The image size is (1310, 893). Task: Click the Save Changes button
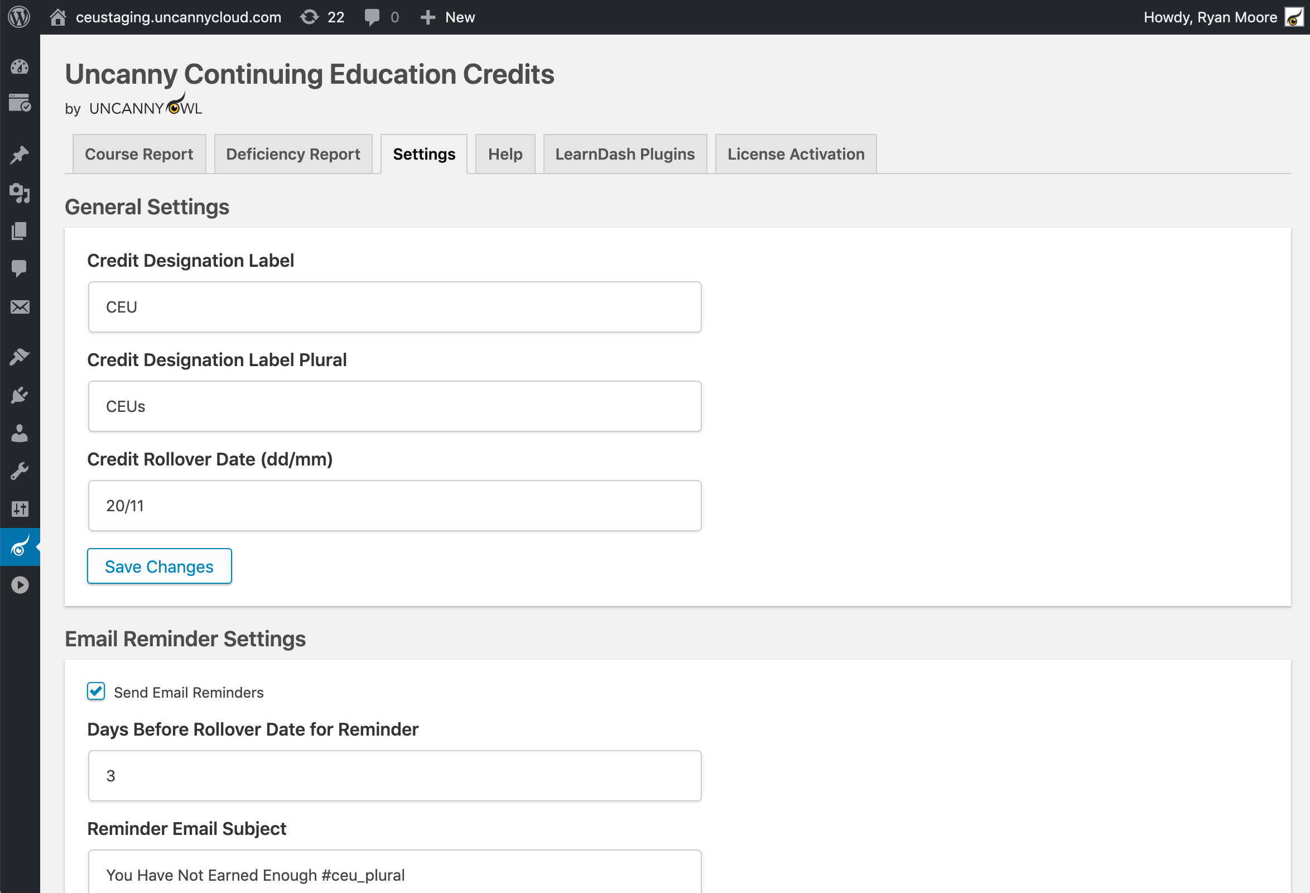tap(159, 566)
